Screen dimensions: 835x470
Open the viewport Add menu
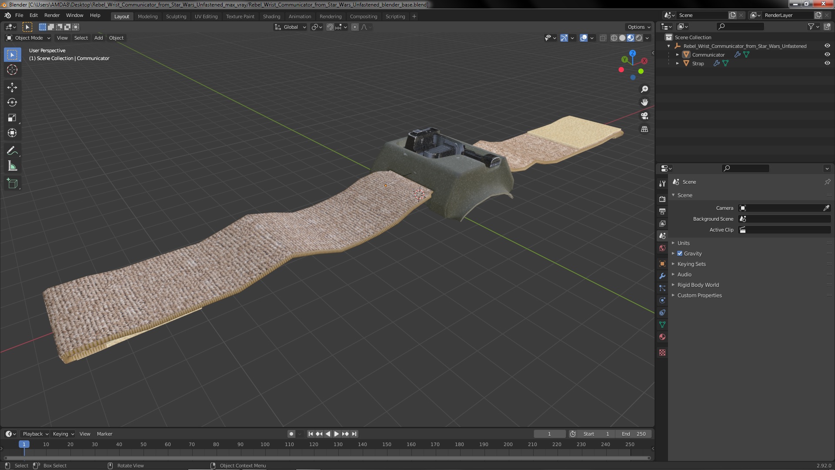pos(99,38)
